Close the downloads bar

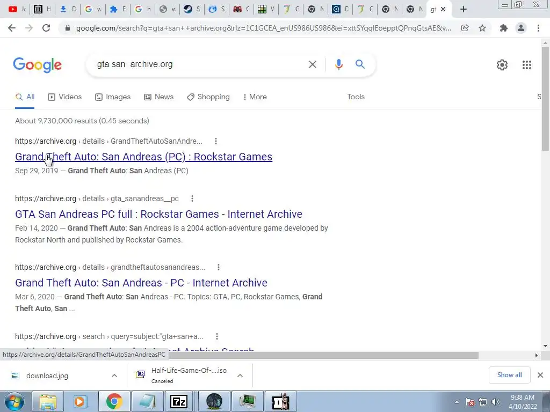pyautogui.click(x=540, y=375)
